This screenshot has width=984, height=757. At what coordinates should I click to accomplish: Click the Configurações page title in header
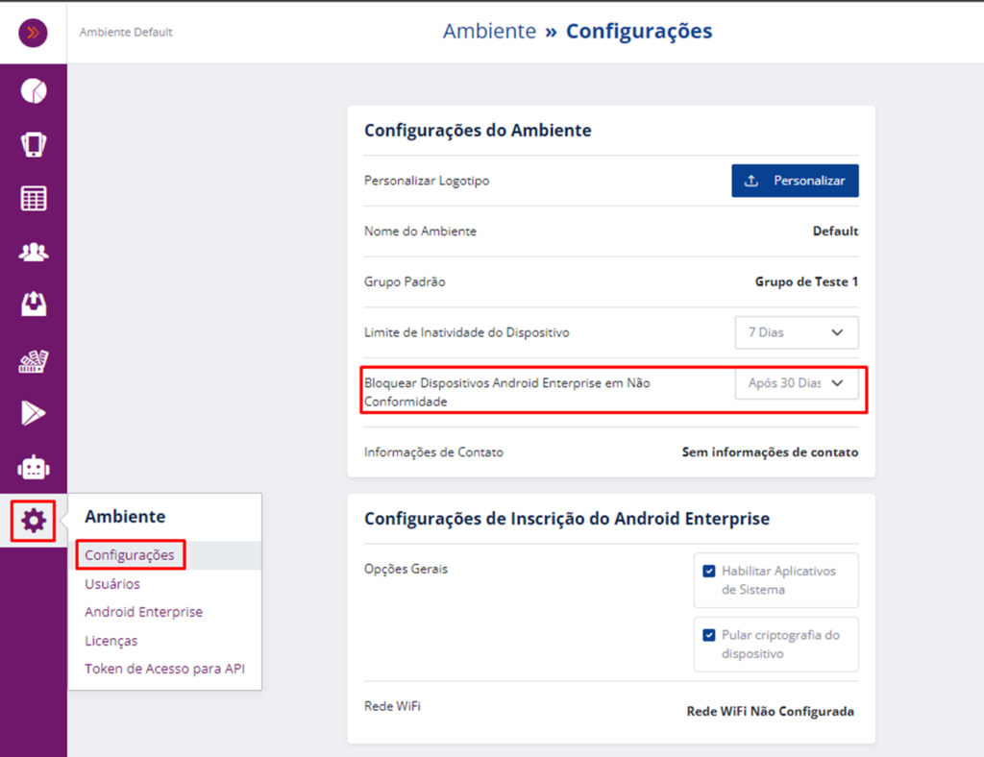coord(639,31)
